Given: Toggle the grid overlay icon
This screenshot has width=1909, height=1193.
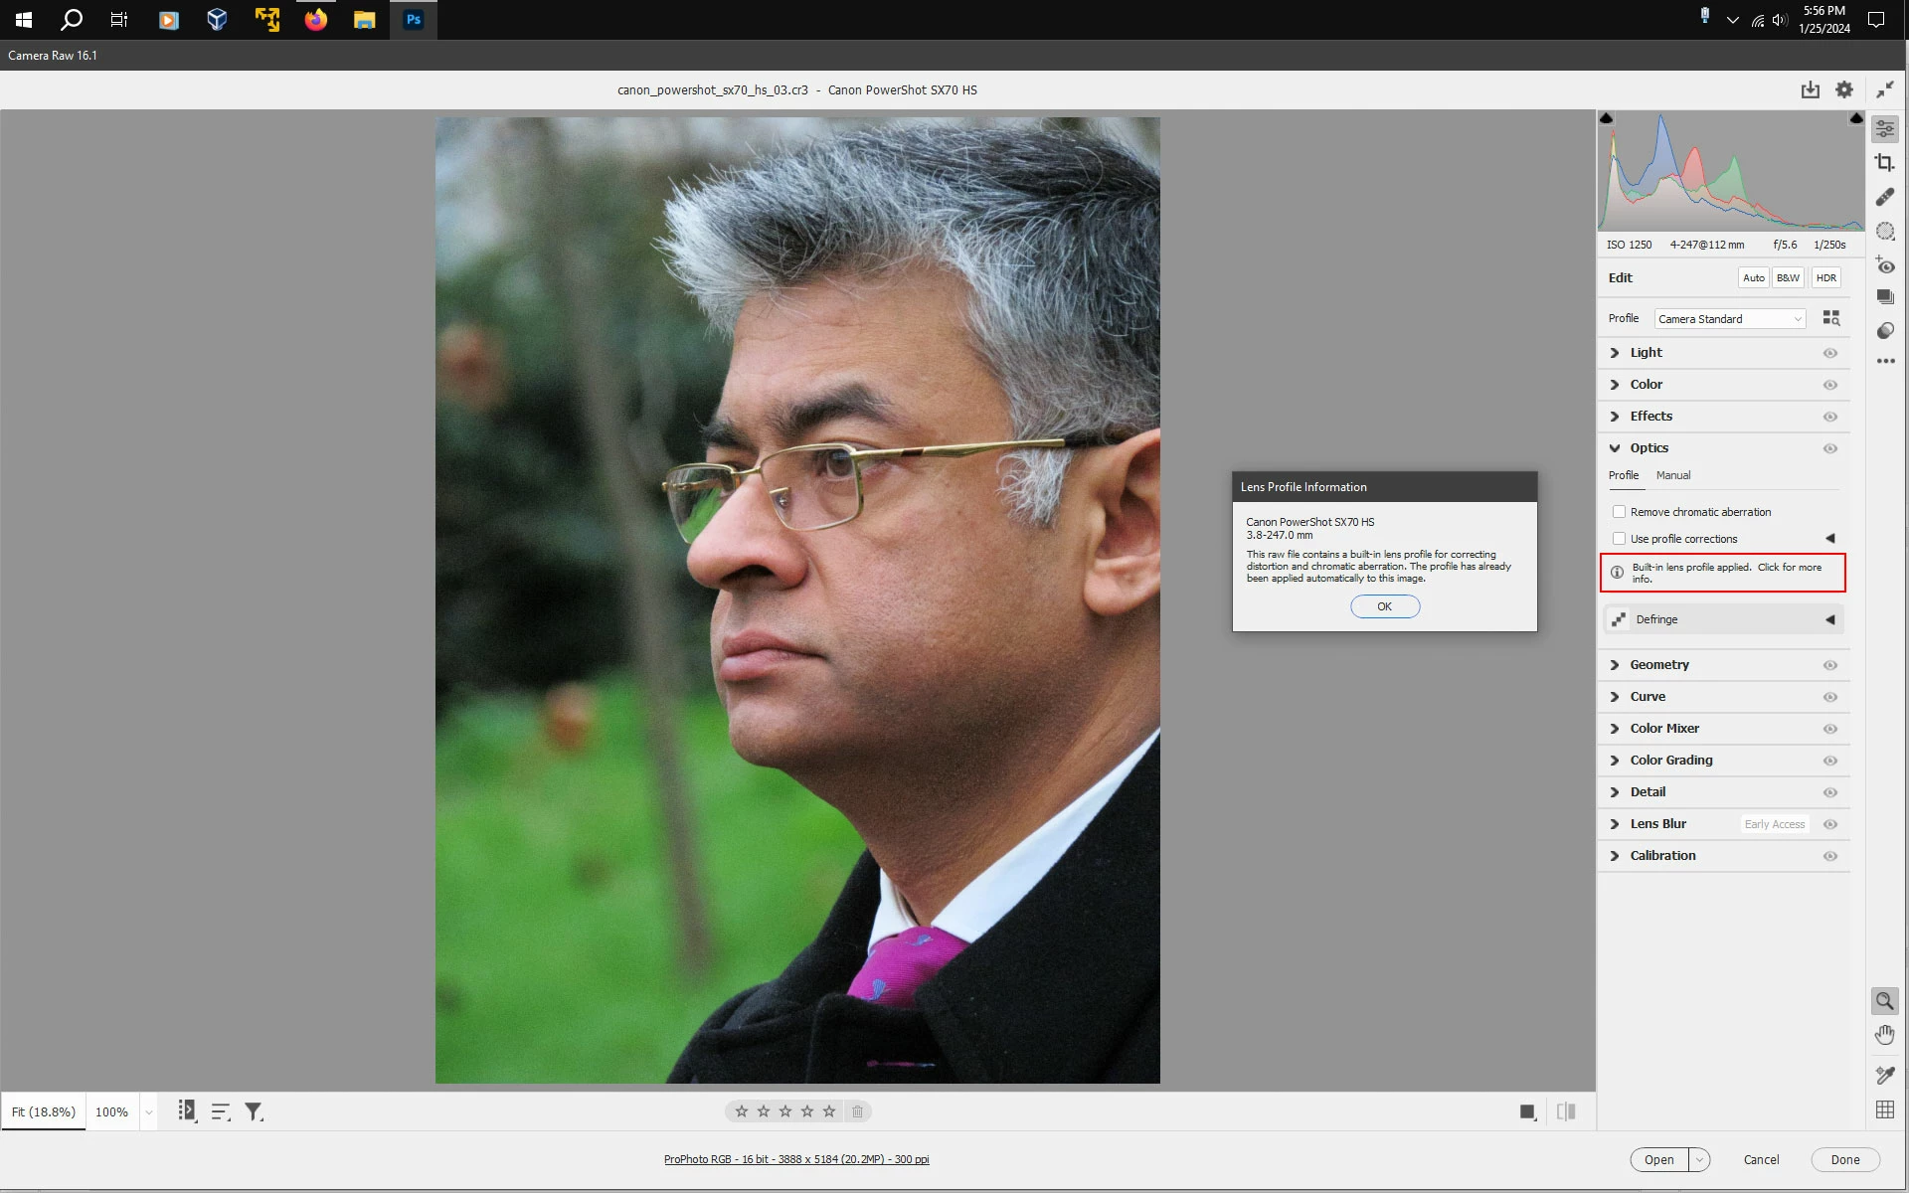Looking at the screenshot, I should tap(1884, 1110).
